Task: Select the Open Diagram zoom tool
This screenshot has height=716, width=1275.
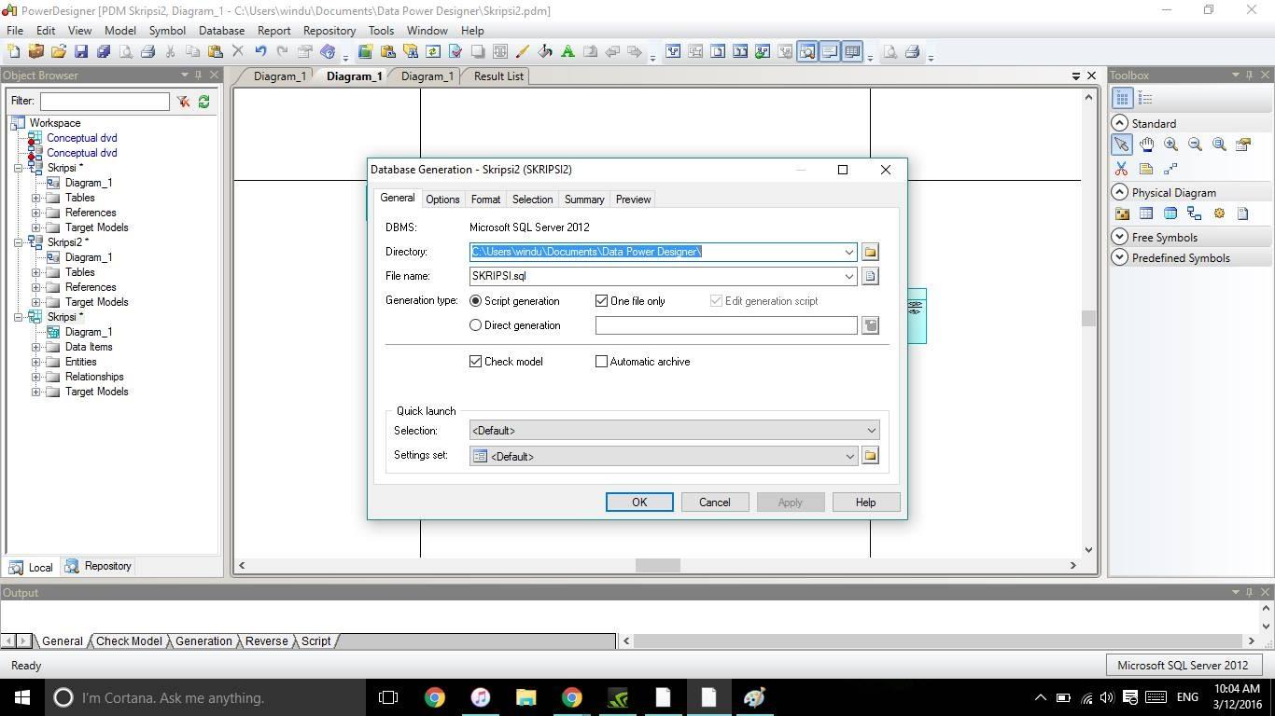Action: [x=1219, y=145]
